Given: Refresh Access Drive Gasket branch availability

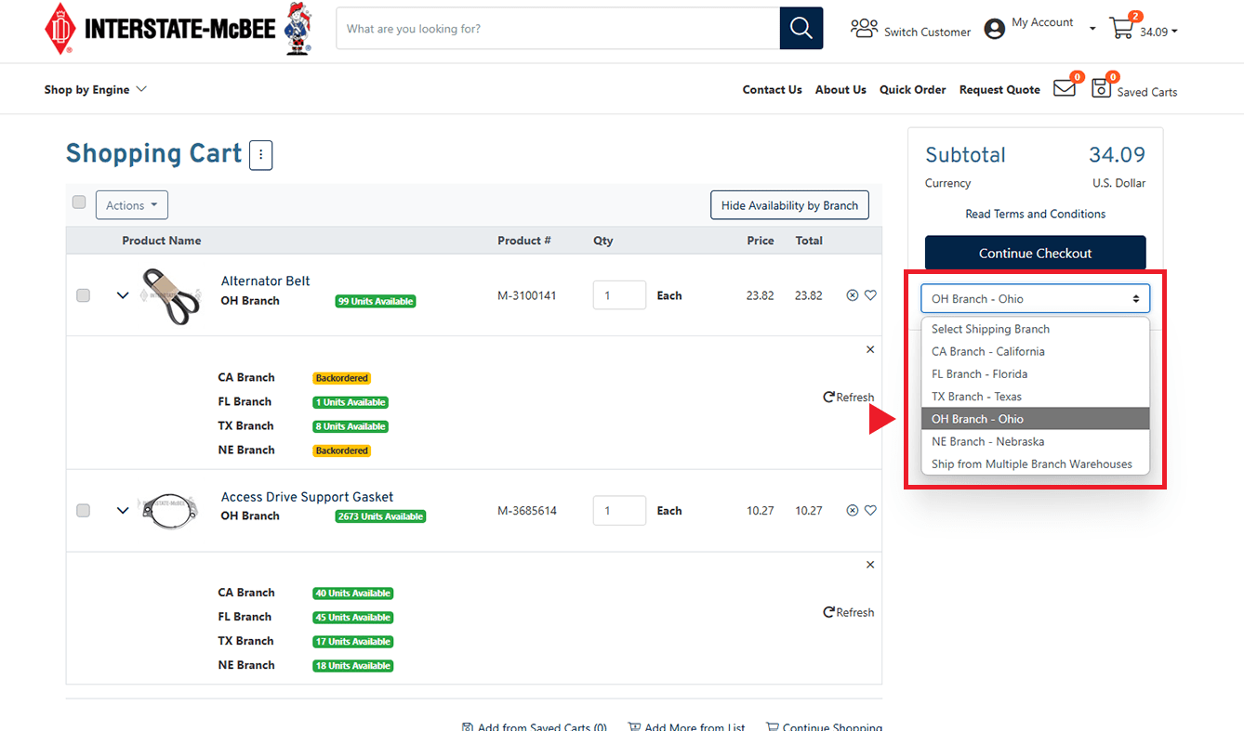Looking at the screenshot, I should point(848,612).
